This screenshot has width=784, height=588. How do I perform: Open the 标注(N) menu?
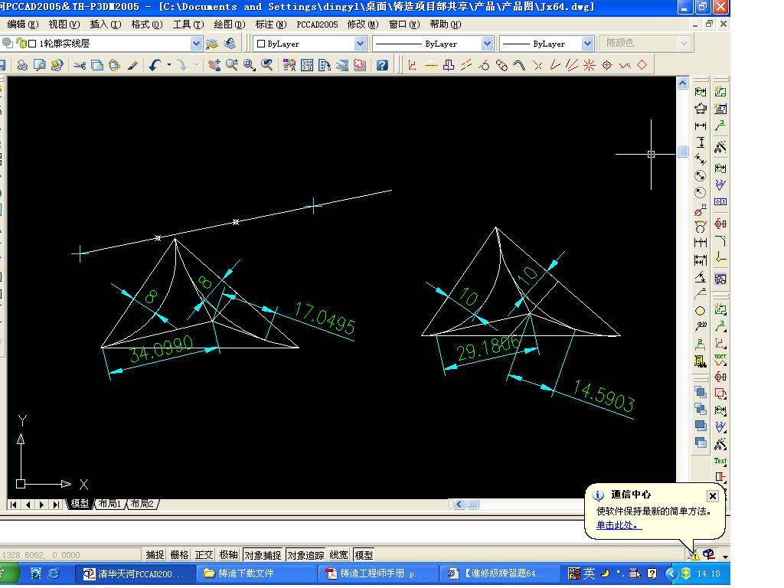270,24
